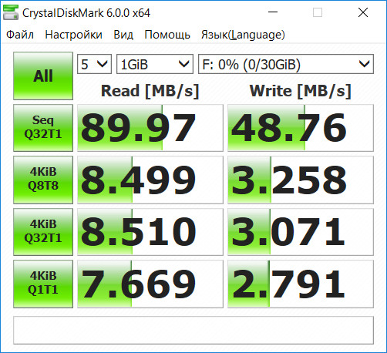Screen dimensions: 387x353
Task: Start the 4KiB Q8T8 test
Action: (43, 180)
